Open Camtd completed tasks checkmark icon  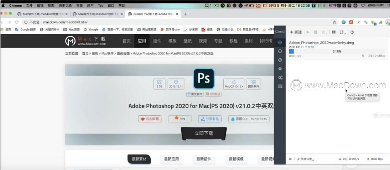280,60
